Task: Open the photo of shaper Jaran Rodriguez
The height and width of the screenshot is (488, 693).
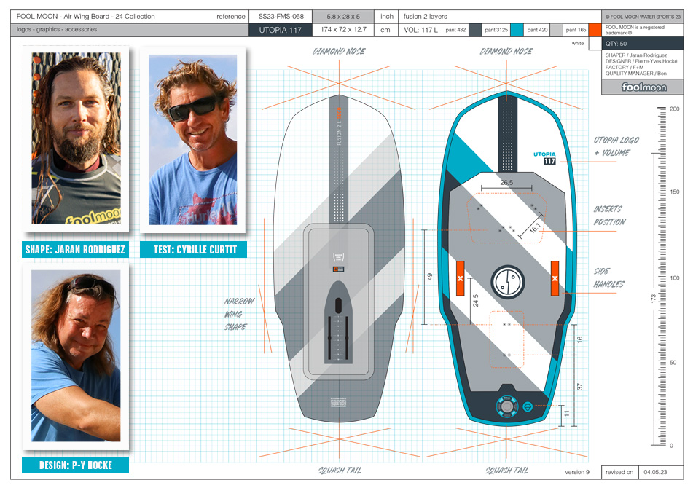Action: (x=76, y=138)
